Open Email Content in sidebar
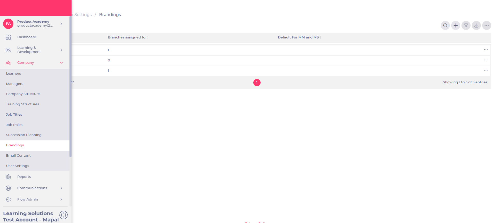The width and height of the screenshot is (493, 223). pyautogui.click(x=18, y=156)
